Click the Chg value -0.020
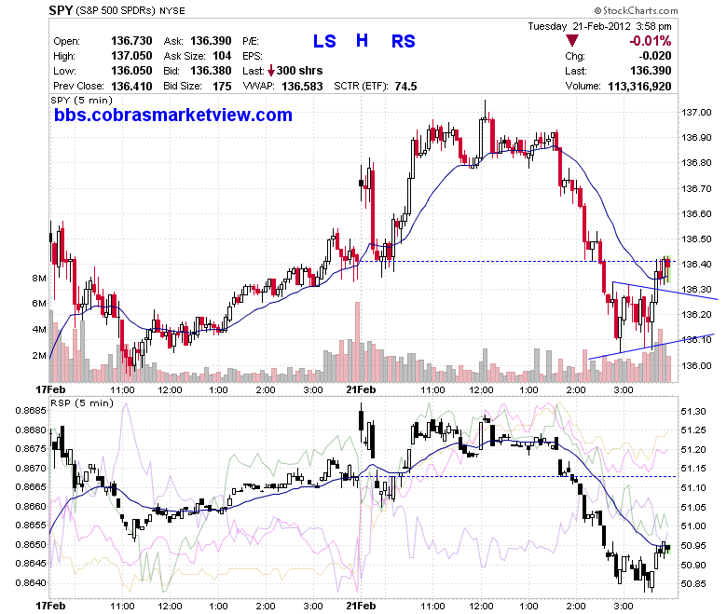727x614 pixels. (x=655, y=56)
